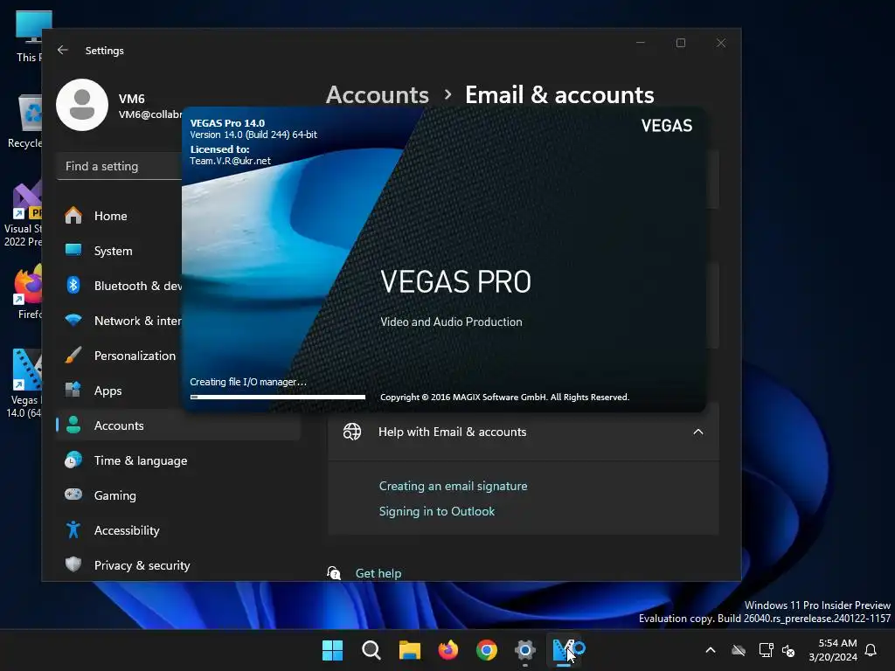Click Settings gear in taskbar
Viewport: 895px width, 671px height.
click(525, 650)
